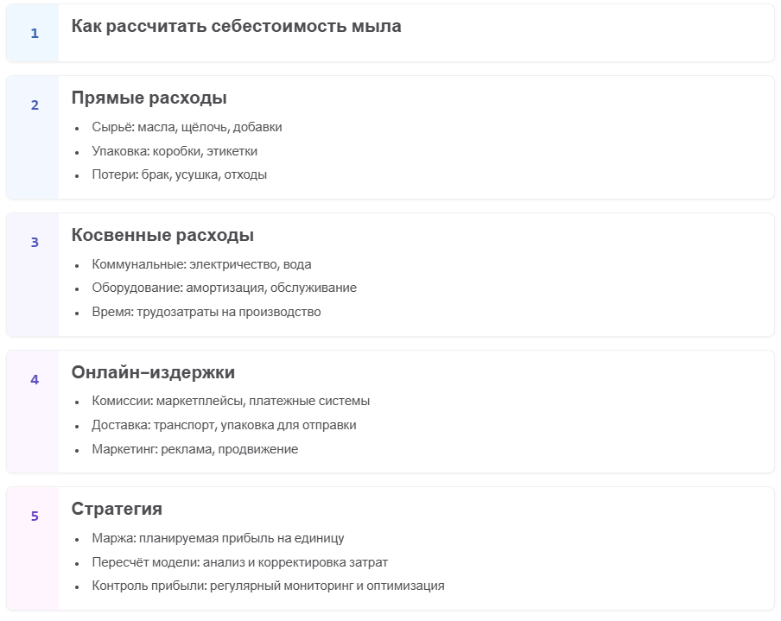Image resolution: width=781 pixels, height=621 pixels.
Task: Click the number 1 badge
Action: tap(35, 34)
